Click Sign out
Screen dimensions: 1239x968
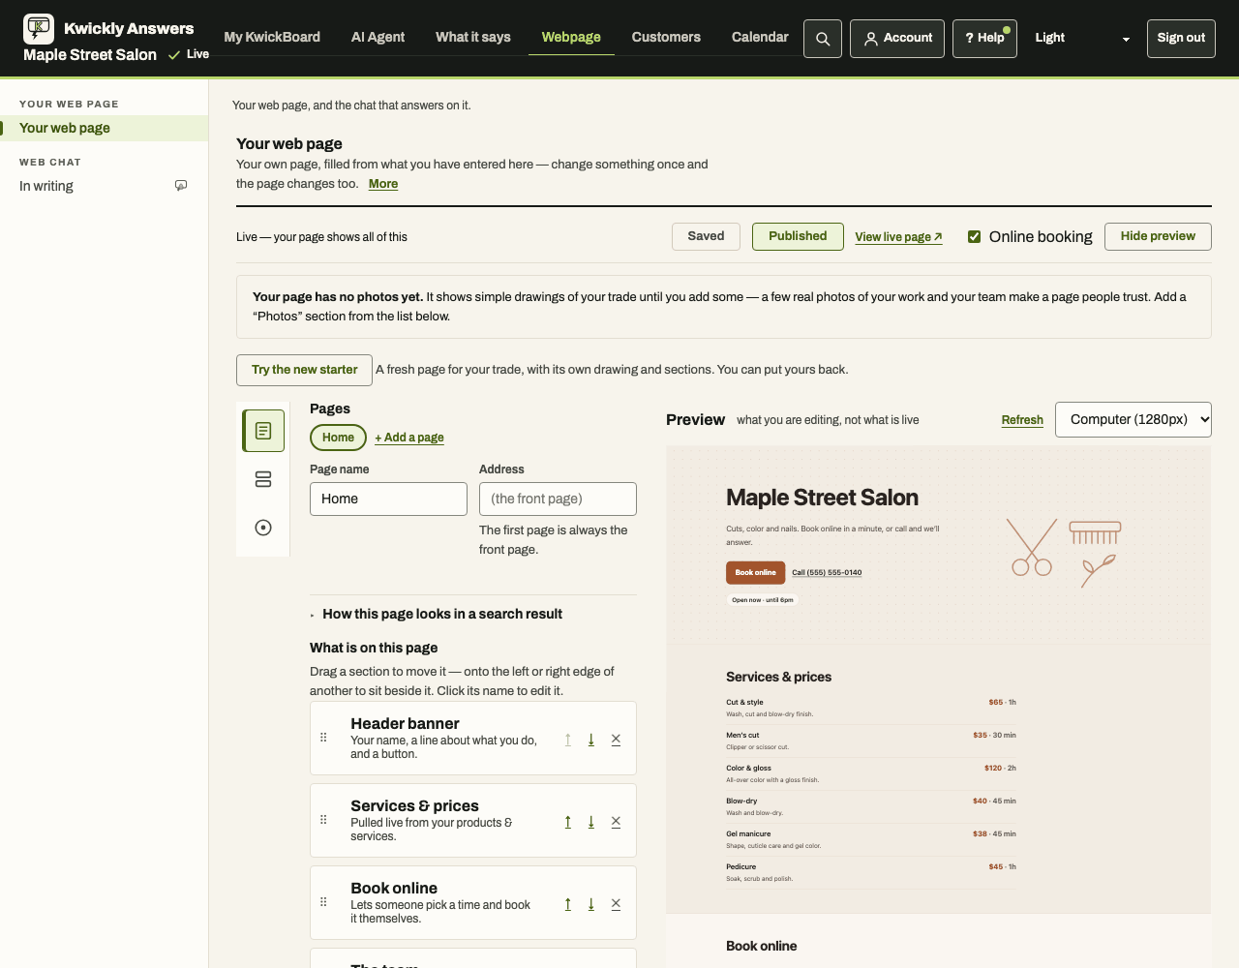[1181, 39]
